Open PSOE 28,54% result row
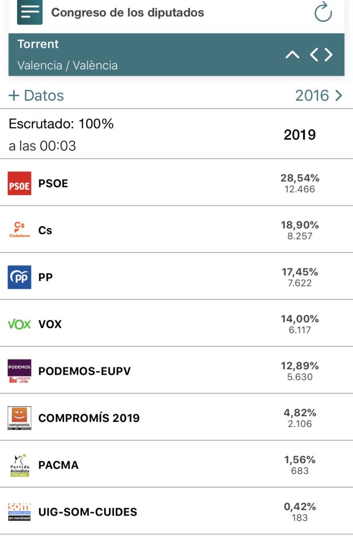Screen dimensions: 353x536 [x=300, y=183]
